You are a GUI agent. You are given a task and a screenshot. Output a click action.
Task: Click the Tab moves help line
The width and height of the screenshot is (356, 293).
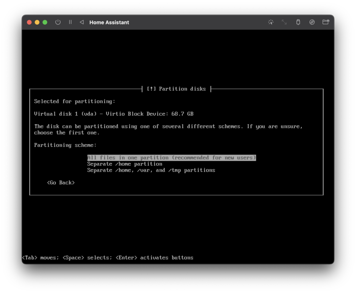pos(108,258)
